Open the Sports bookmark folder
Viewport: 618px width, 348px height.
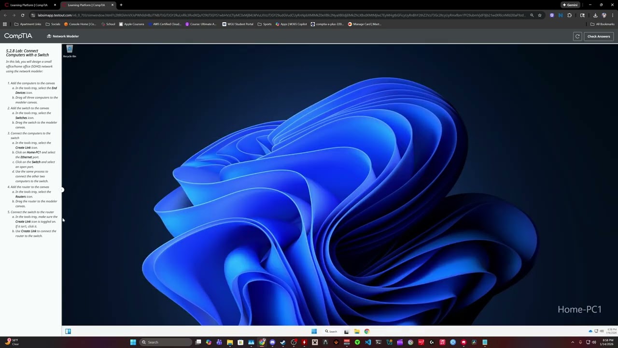point(265,24)
